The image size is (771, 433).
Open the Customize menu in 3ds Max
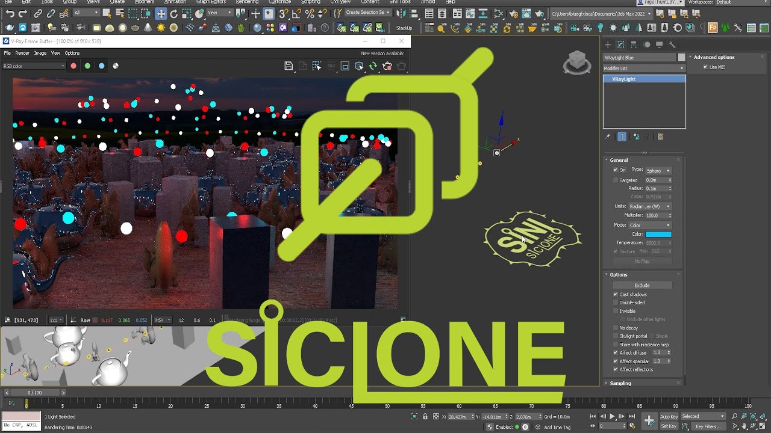click(x=281, y=2)
